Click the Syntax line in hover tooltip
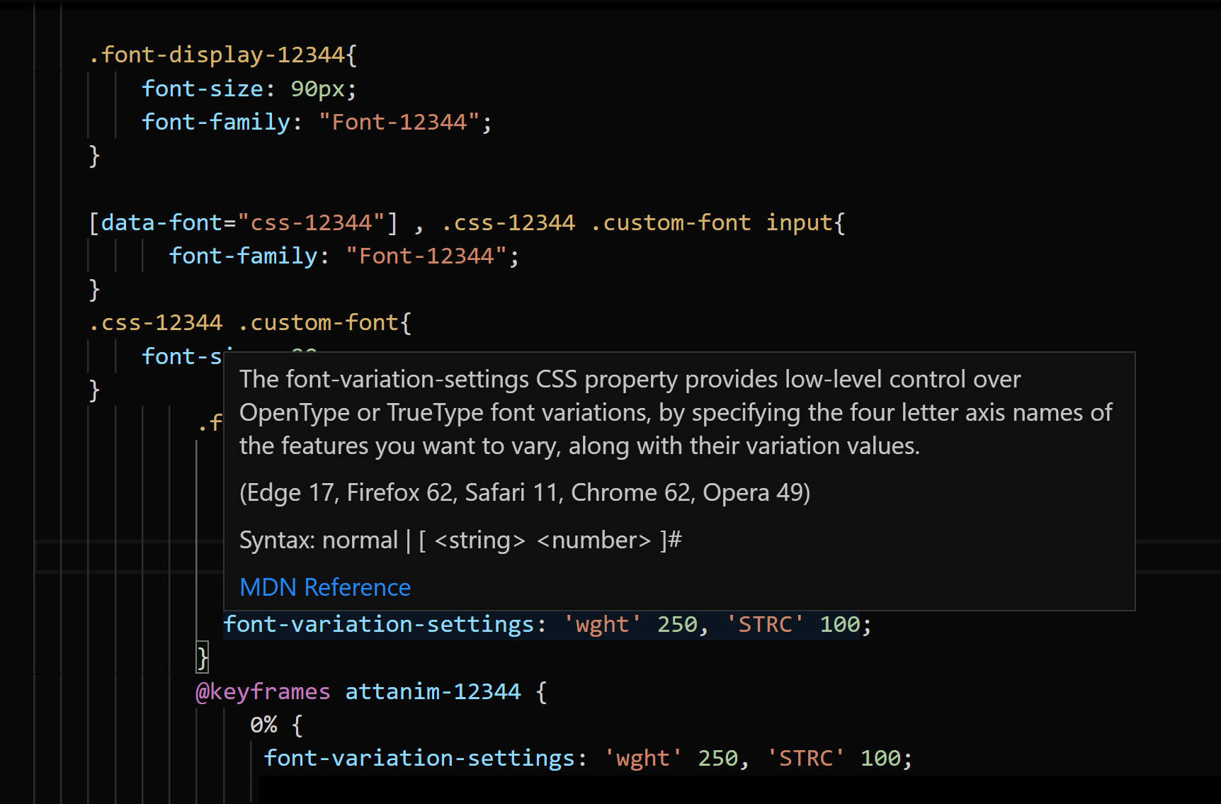The height and width of the screenshot is (804, 1221). 460,540
